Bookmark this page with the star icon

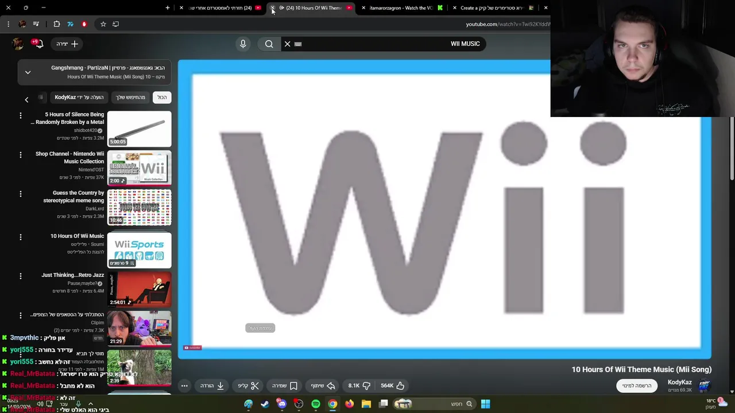coord(103,24)
